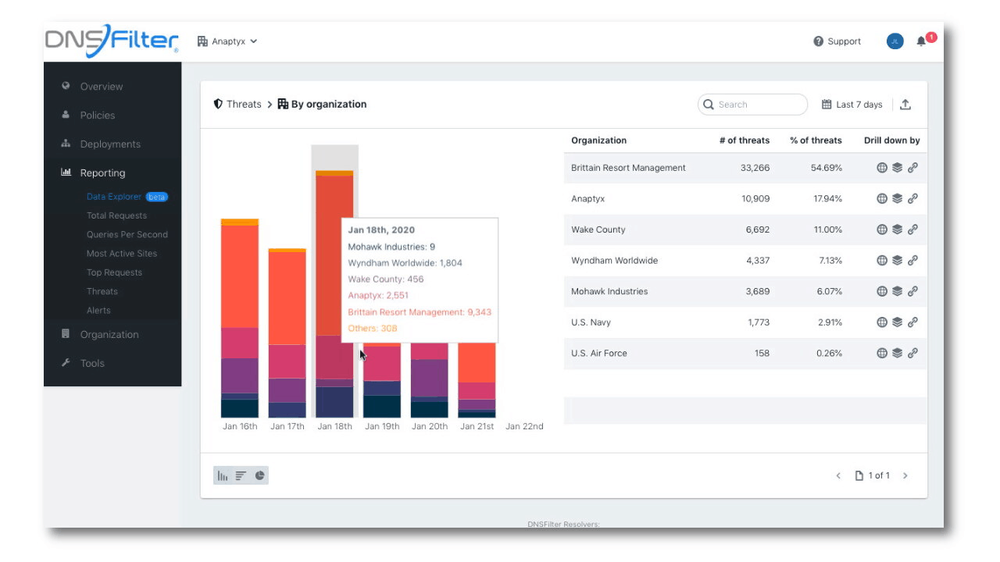The width and height of the screenshot is (1000, 562).
Task: Click the Support link
Action: [x=837, y=41]
